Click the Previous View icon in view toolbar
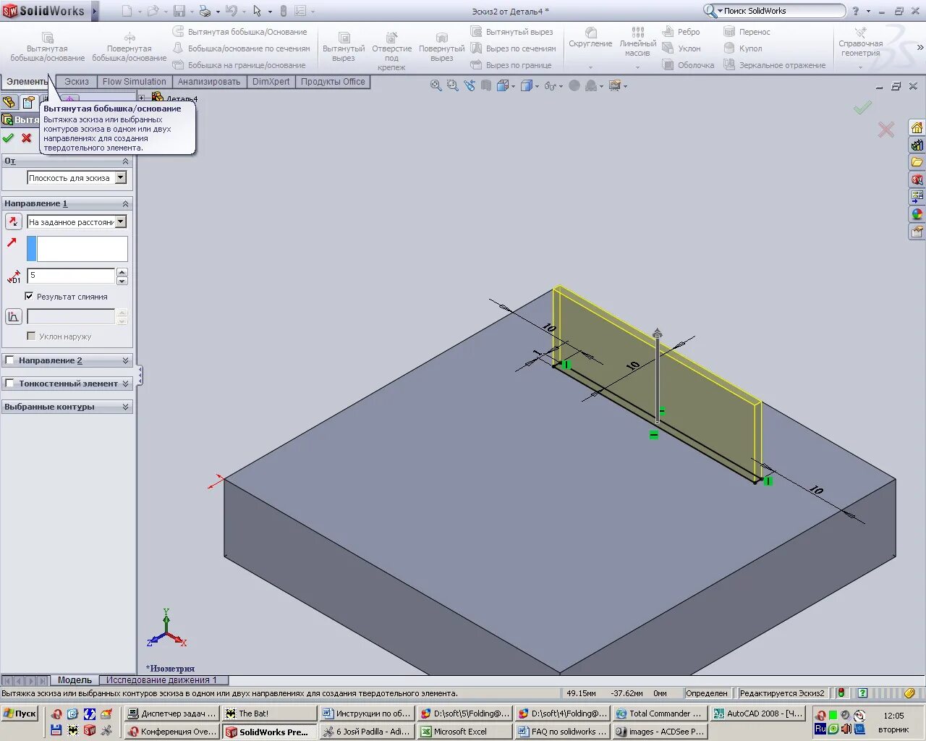This screenshot has width=926, height=741. [470, 85]
